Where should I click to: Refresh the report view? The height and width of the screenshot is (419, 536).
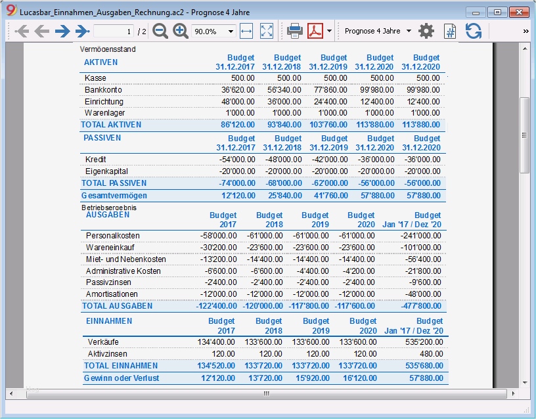coord(473,31)
